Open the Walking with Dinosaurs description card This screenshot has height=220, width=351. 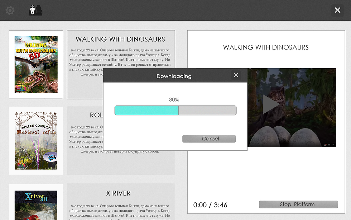click(121, 65)
